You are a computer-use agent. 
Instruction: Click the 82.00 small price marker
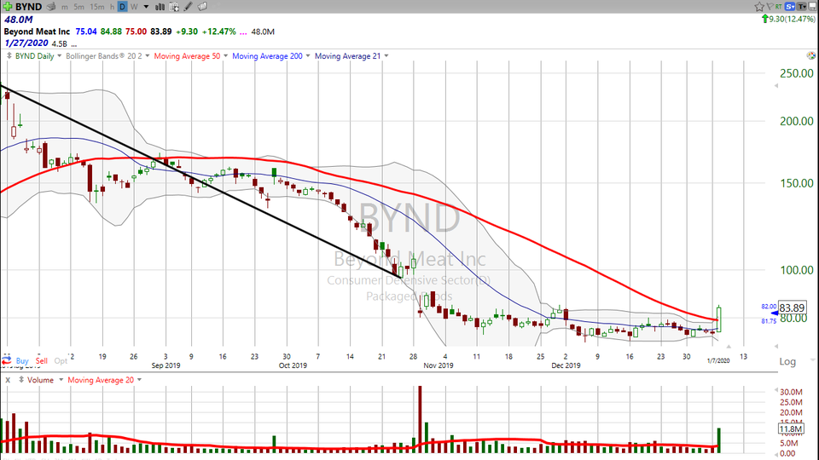point(769,307)
